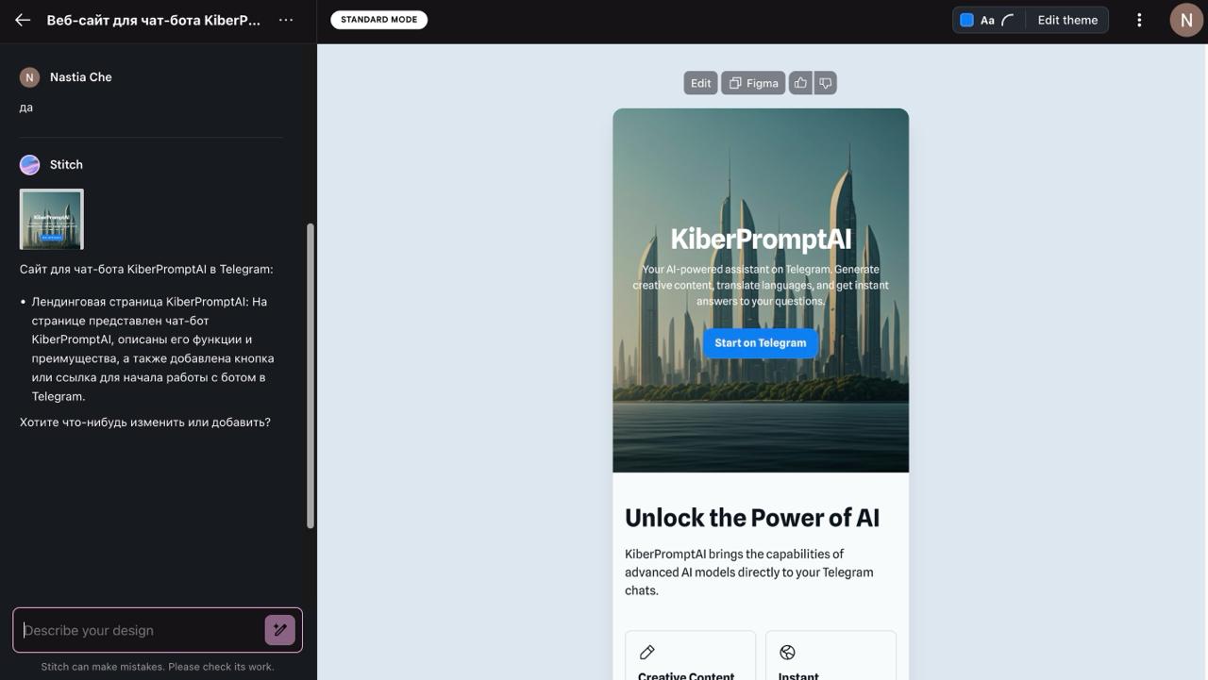
Task: Open the generated screen thumbnail in chat
Action: click(50, 218)
